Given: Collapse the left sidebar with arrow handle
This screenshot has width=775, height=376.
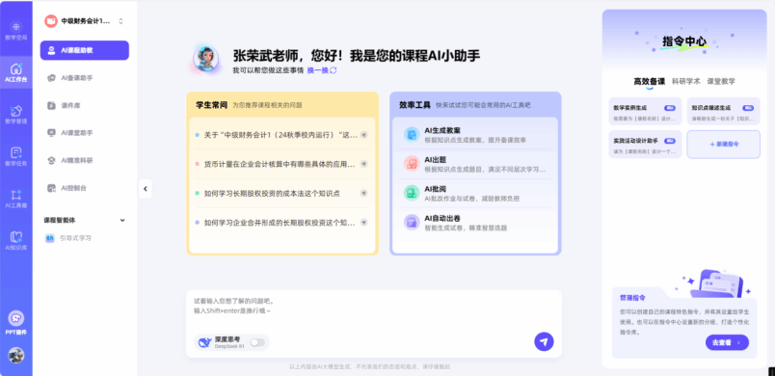Looking at the screenshot, I should (146, 188).
